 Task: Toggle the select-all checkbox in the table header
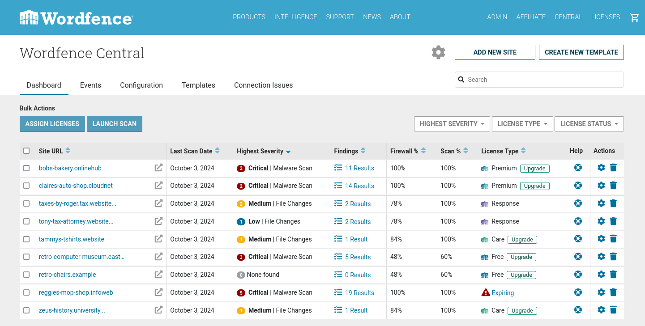[x=26, y=151]
